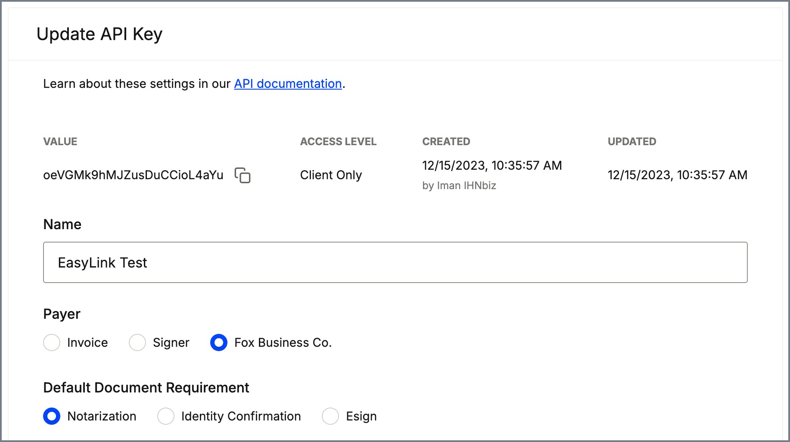Click the Default Document Requirement label

pyautogui.click(x=146, y=388)
